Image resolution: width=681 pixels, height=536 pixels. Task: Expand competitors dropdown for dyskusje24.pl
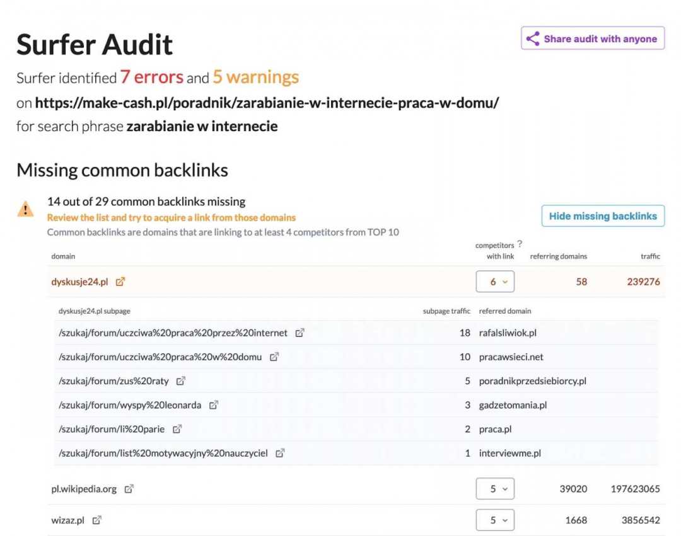pos(495,282)
